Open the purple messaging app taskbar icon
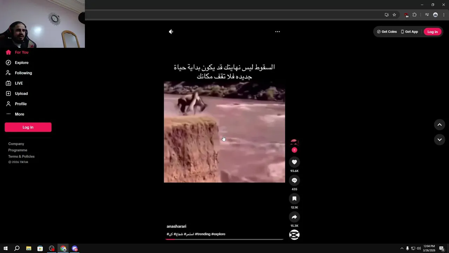 75,248
